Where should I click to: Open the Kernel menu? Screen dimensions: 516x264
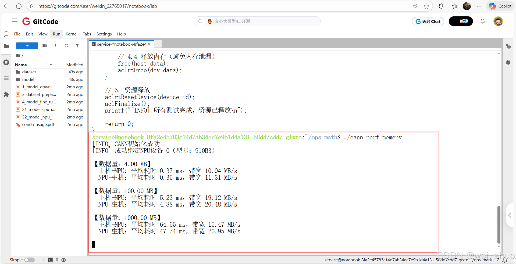(x=72, y=34)
